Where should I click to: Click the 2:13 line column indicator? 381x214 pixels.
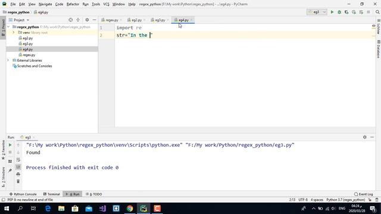[292, 200]
